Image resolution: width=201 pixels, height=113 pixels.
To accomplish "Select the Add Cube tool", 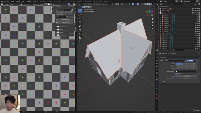I will pos(80,42).
